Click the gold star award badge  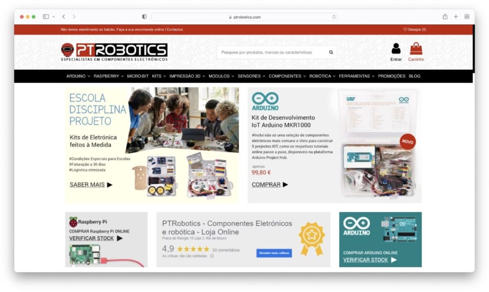pos(313,236)
